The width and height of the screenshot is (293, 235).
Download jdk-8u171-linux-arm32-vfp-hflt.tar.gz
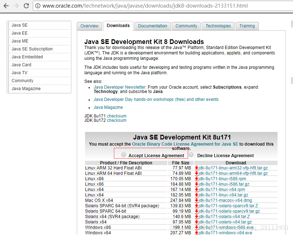tap(233, 168)
